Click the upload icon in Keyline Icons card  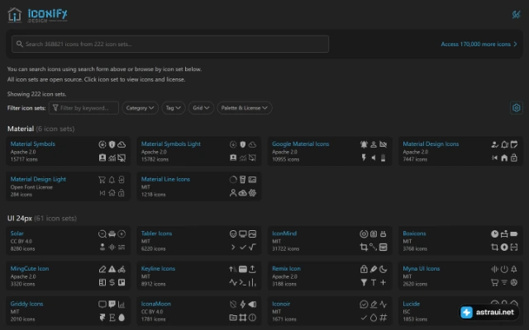(252, 270)
